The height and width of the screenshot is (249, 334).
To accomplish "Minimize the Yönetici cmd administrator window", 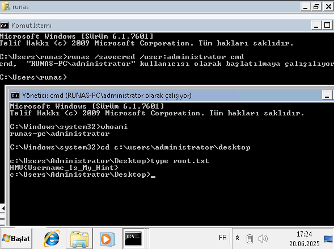I will pyautogui.click(x=327, y=96).
